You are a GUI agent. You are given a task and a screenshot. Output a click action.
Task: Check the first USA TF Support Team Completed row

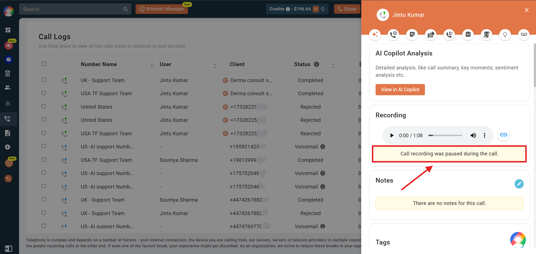pos(43,93)
